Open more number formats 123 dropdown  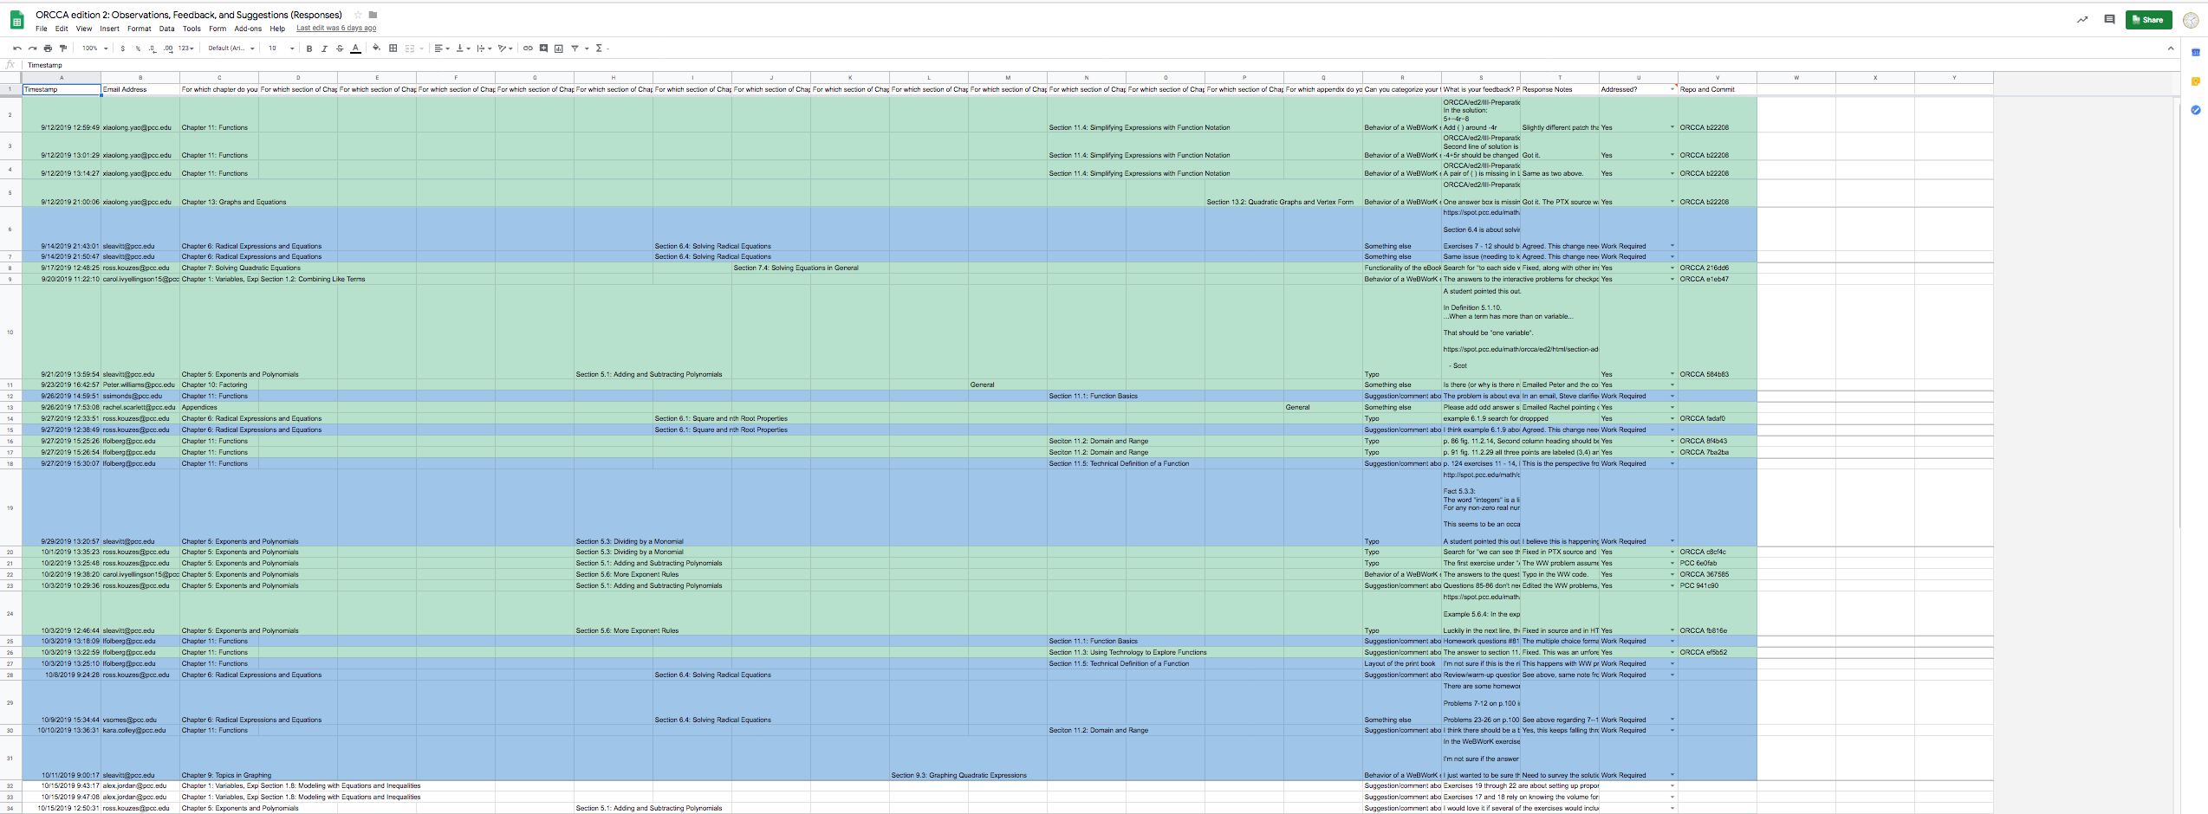pyautogui.click(x=186, y=48)
